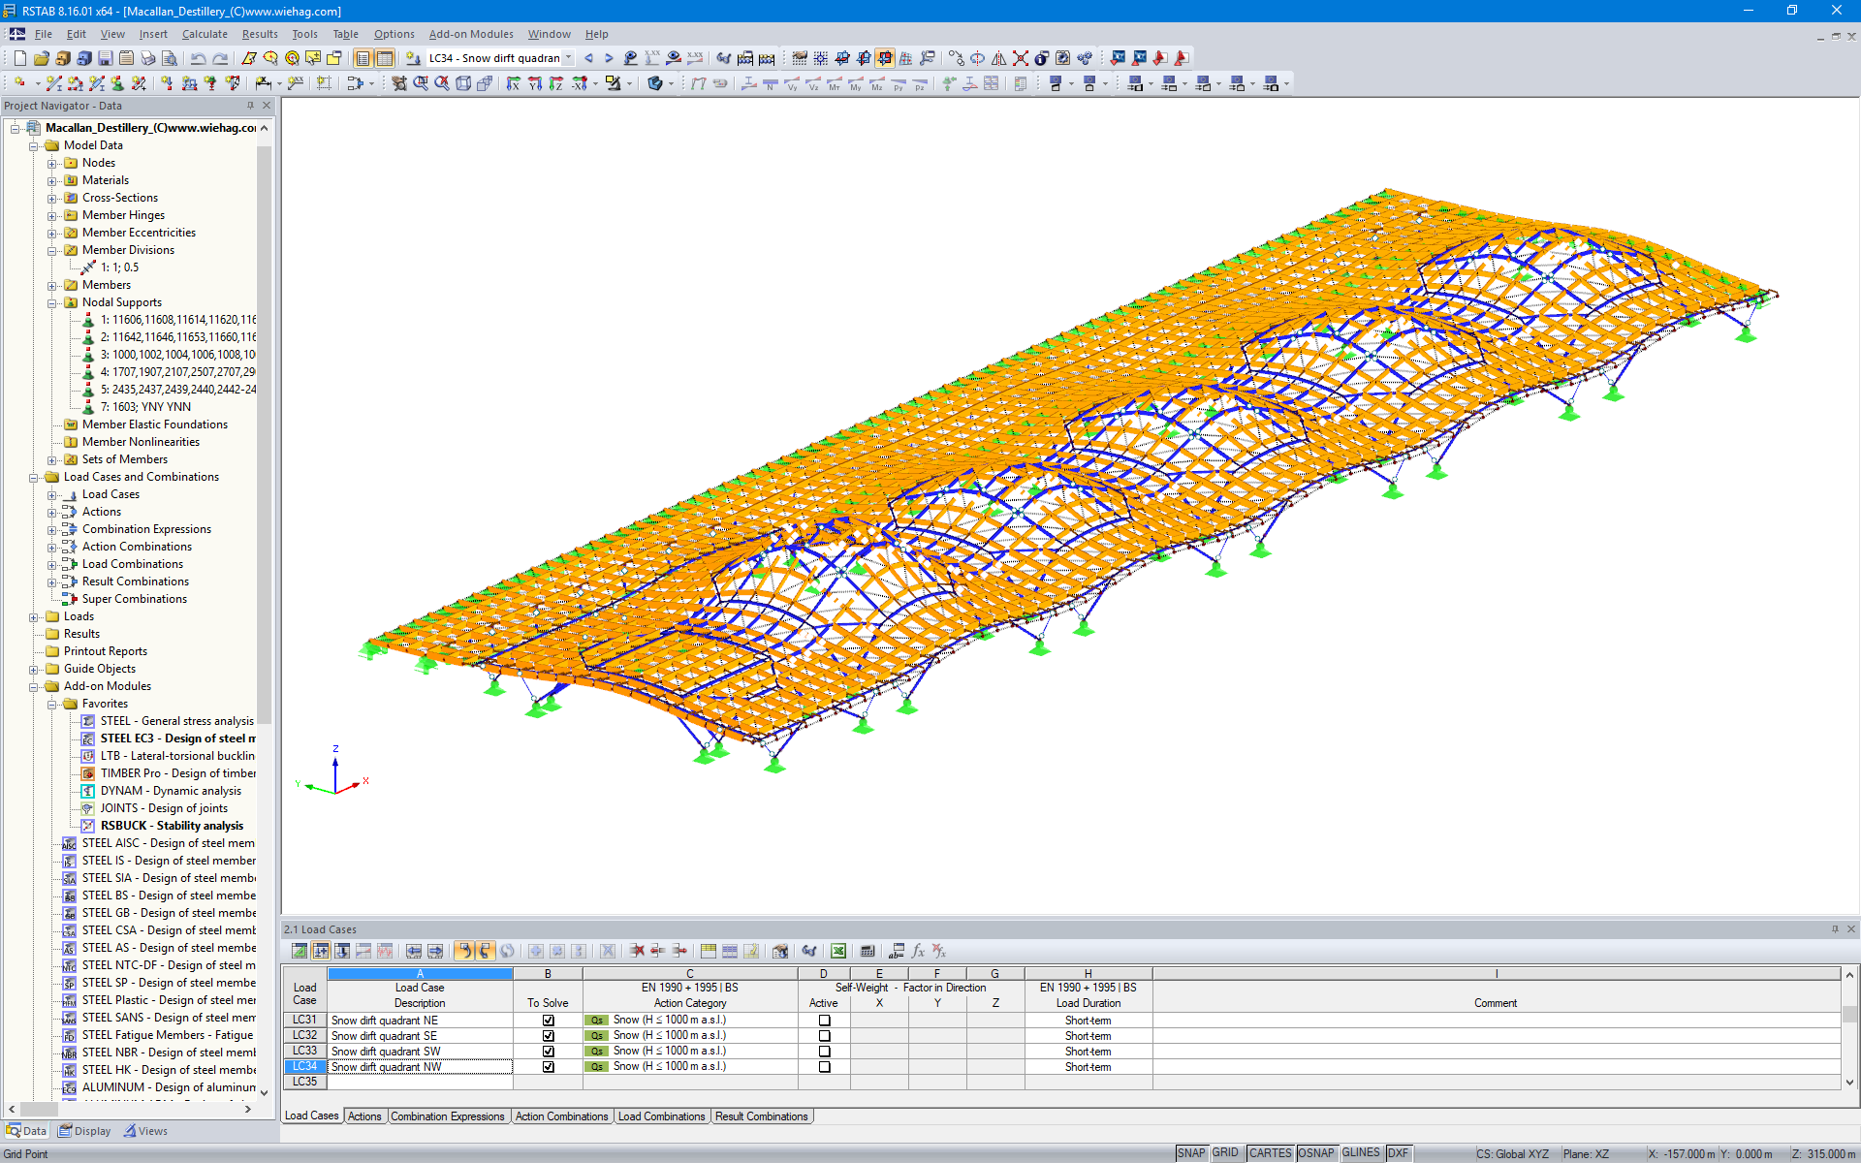Image resolution: width=1861 pixels, height=1163 pixels.
Task: Check Self-Weight Active for LC31
Action: pos(824,1020)
